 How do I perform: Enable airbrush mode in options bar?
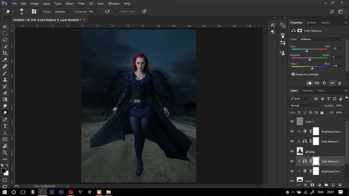click(x=107, y=11)
